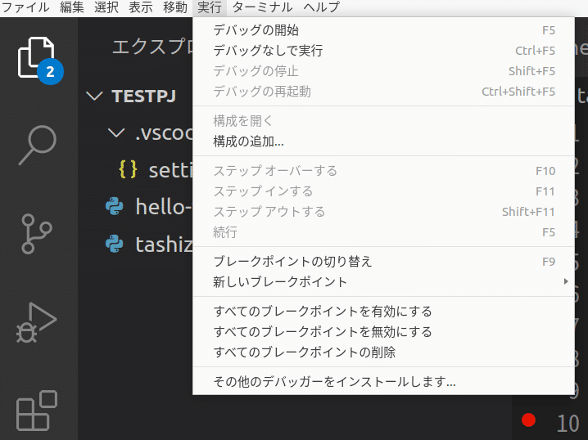The image size is (588, 440).
Task: Open the Source Control branch icon
Action: (x=36, y=234)
